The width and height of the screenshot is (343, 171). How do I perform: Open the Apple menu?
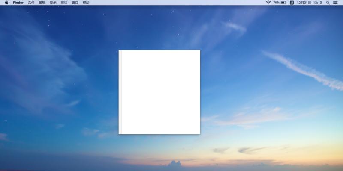pos(6,3)
